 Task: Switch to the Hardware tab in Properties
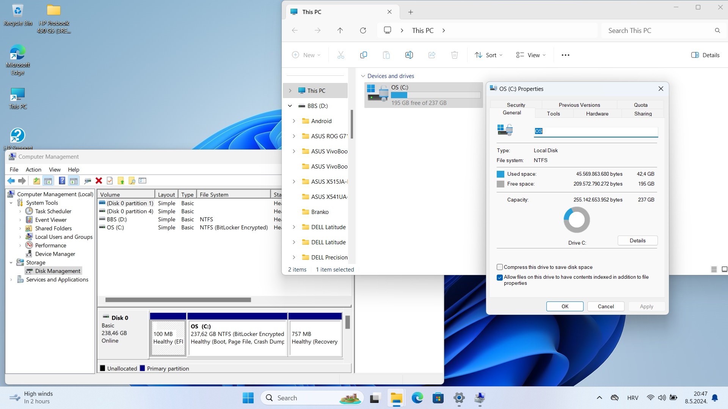click(x=597, y=114)
